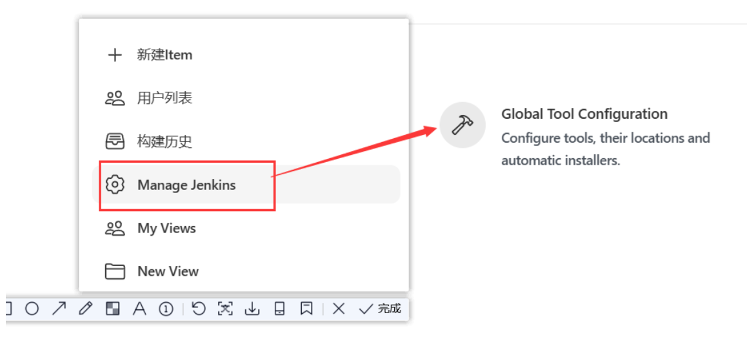The width and height of the screenshot is (747, 339).
Task: Open the Manage Jenkins menu entry
Action: click(246, 185)
